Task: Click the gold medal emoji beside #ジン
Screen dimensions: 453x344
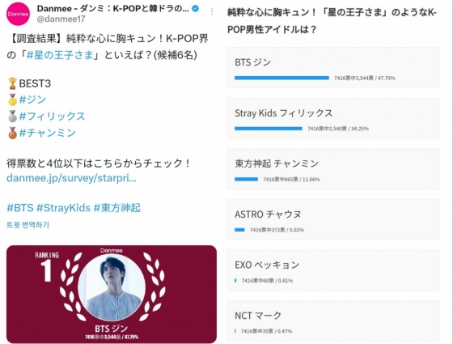Action: 12,100
